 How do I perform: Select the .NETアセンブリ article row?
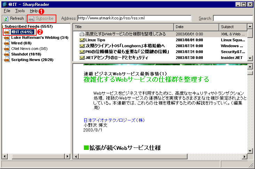tap(160, 58)
